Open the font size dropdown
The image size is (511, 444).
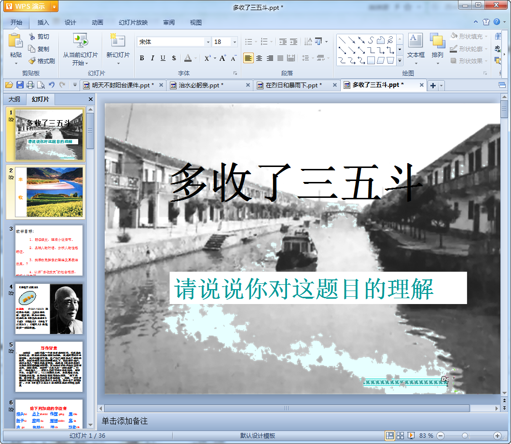click(235, 42)
